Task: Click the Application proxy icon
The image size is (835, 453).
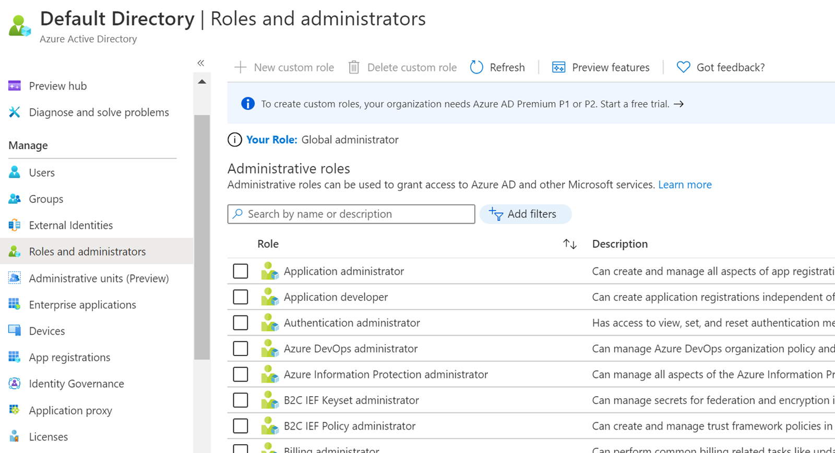Action: [x=15, y=410]
